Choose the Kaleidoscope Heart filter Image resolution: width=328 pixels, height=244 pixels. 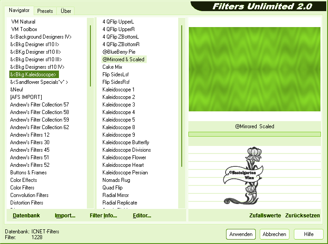(123, 165)
